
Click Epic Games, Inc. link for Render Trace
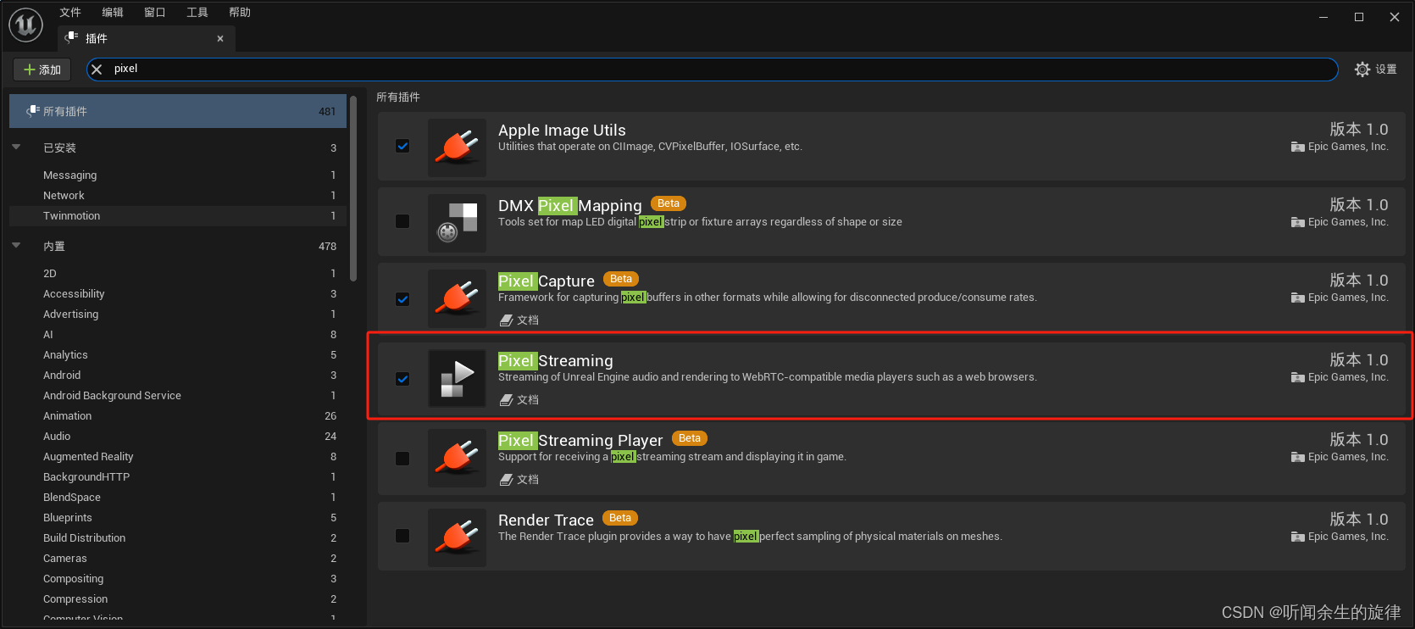1348,537
